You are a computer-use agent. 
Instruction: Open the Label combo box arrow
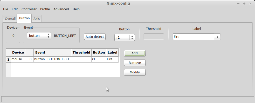click(x=217, y=37)
